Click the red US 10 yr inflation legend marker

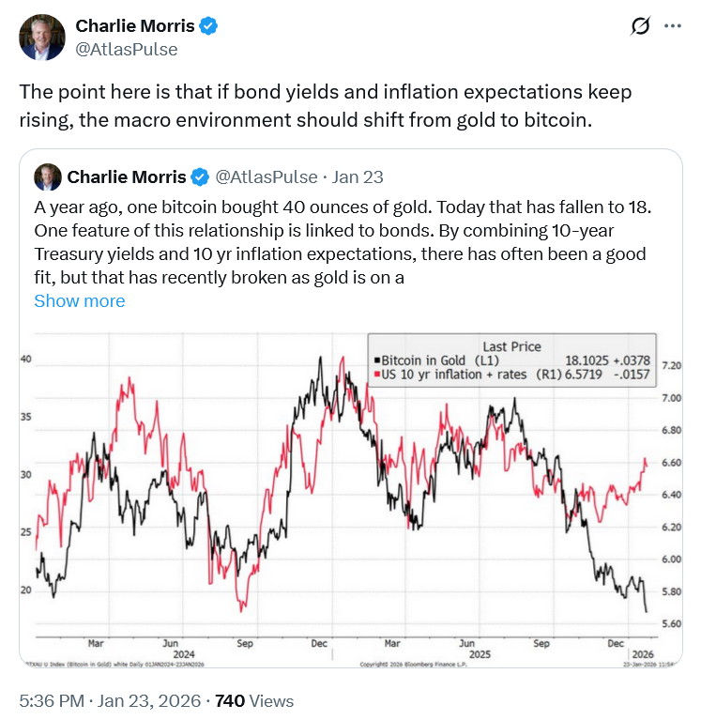pos(374,375)
